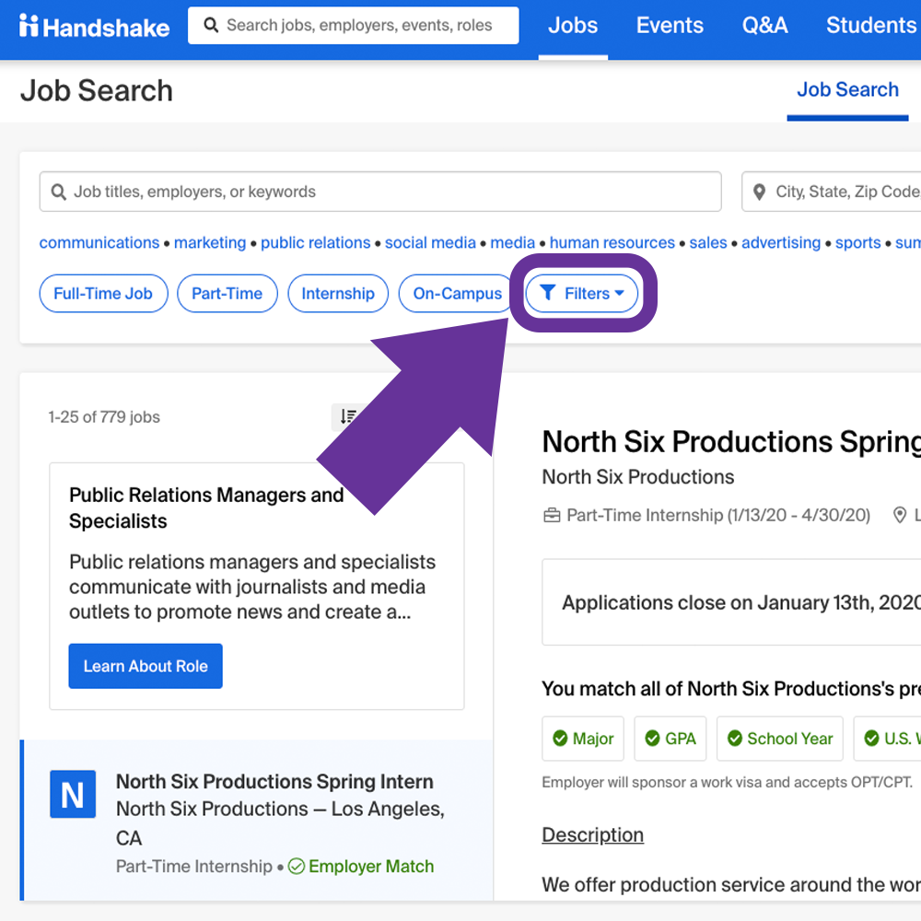Click the human resources keyword link
Screen dimensions: 921x921
pyautogui.click(x=612, y=242)
